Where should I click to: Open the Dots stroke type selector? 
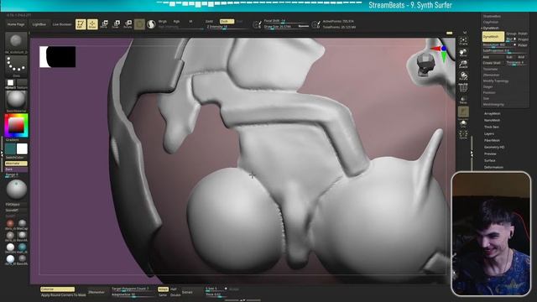coord(16,65)
